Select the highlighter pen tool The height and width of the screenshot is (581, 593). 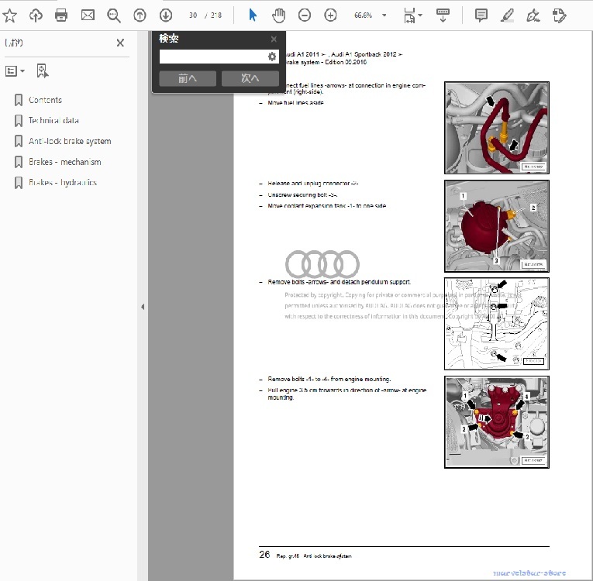pos(507,15)
